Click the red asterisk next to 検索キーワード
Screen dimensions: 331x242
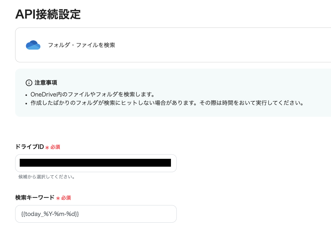[x=58, y=198]
